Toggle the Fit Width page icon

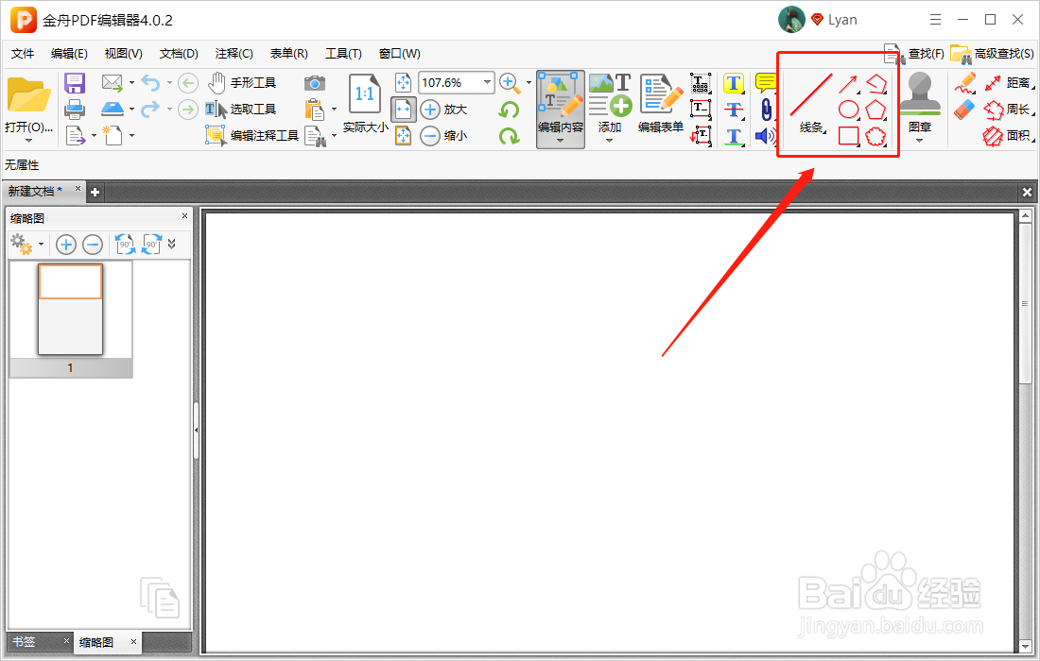pyautogui.click(x=403, y=110)
